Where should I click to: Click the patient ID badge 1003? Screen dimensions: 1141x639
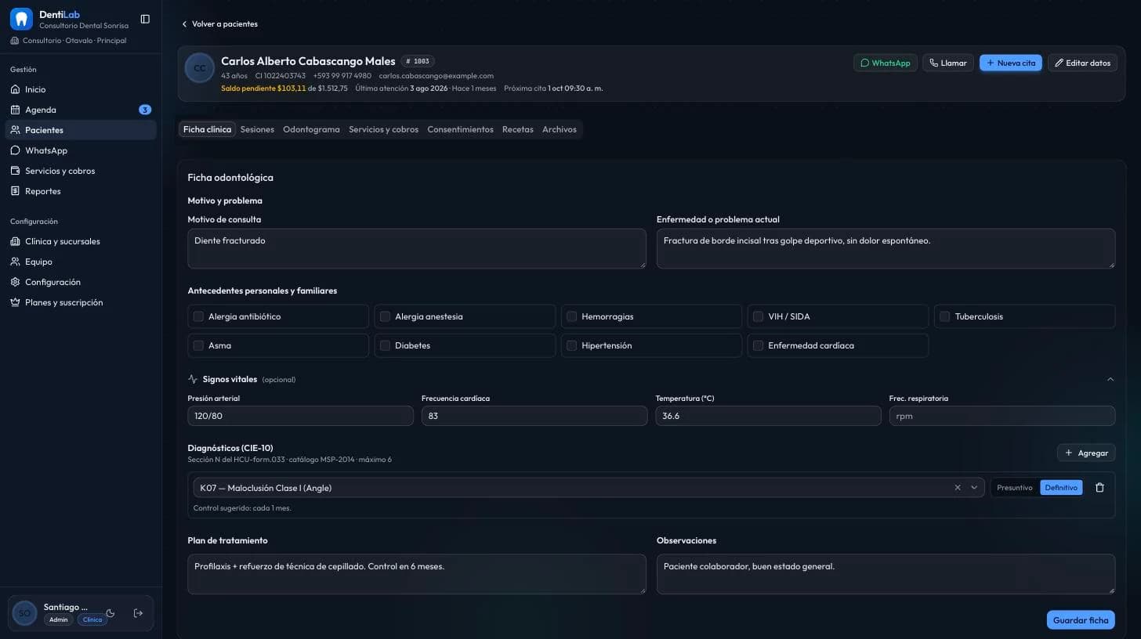(x=418, y=61)
